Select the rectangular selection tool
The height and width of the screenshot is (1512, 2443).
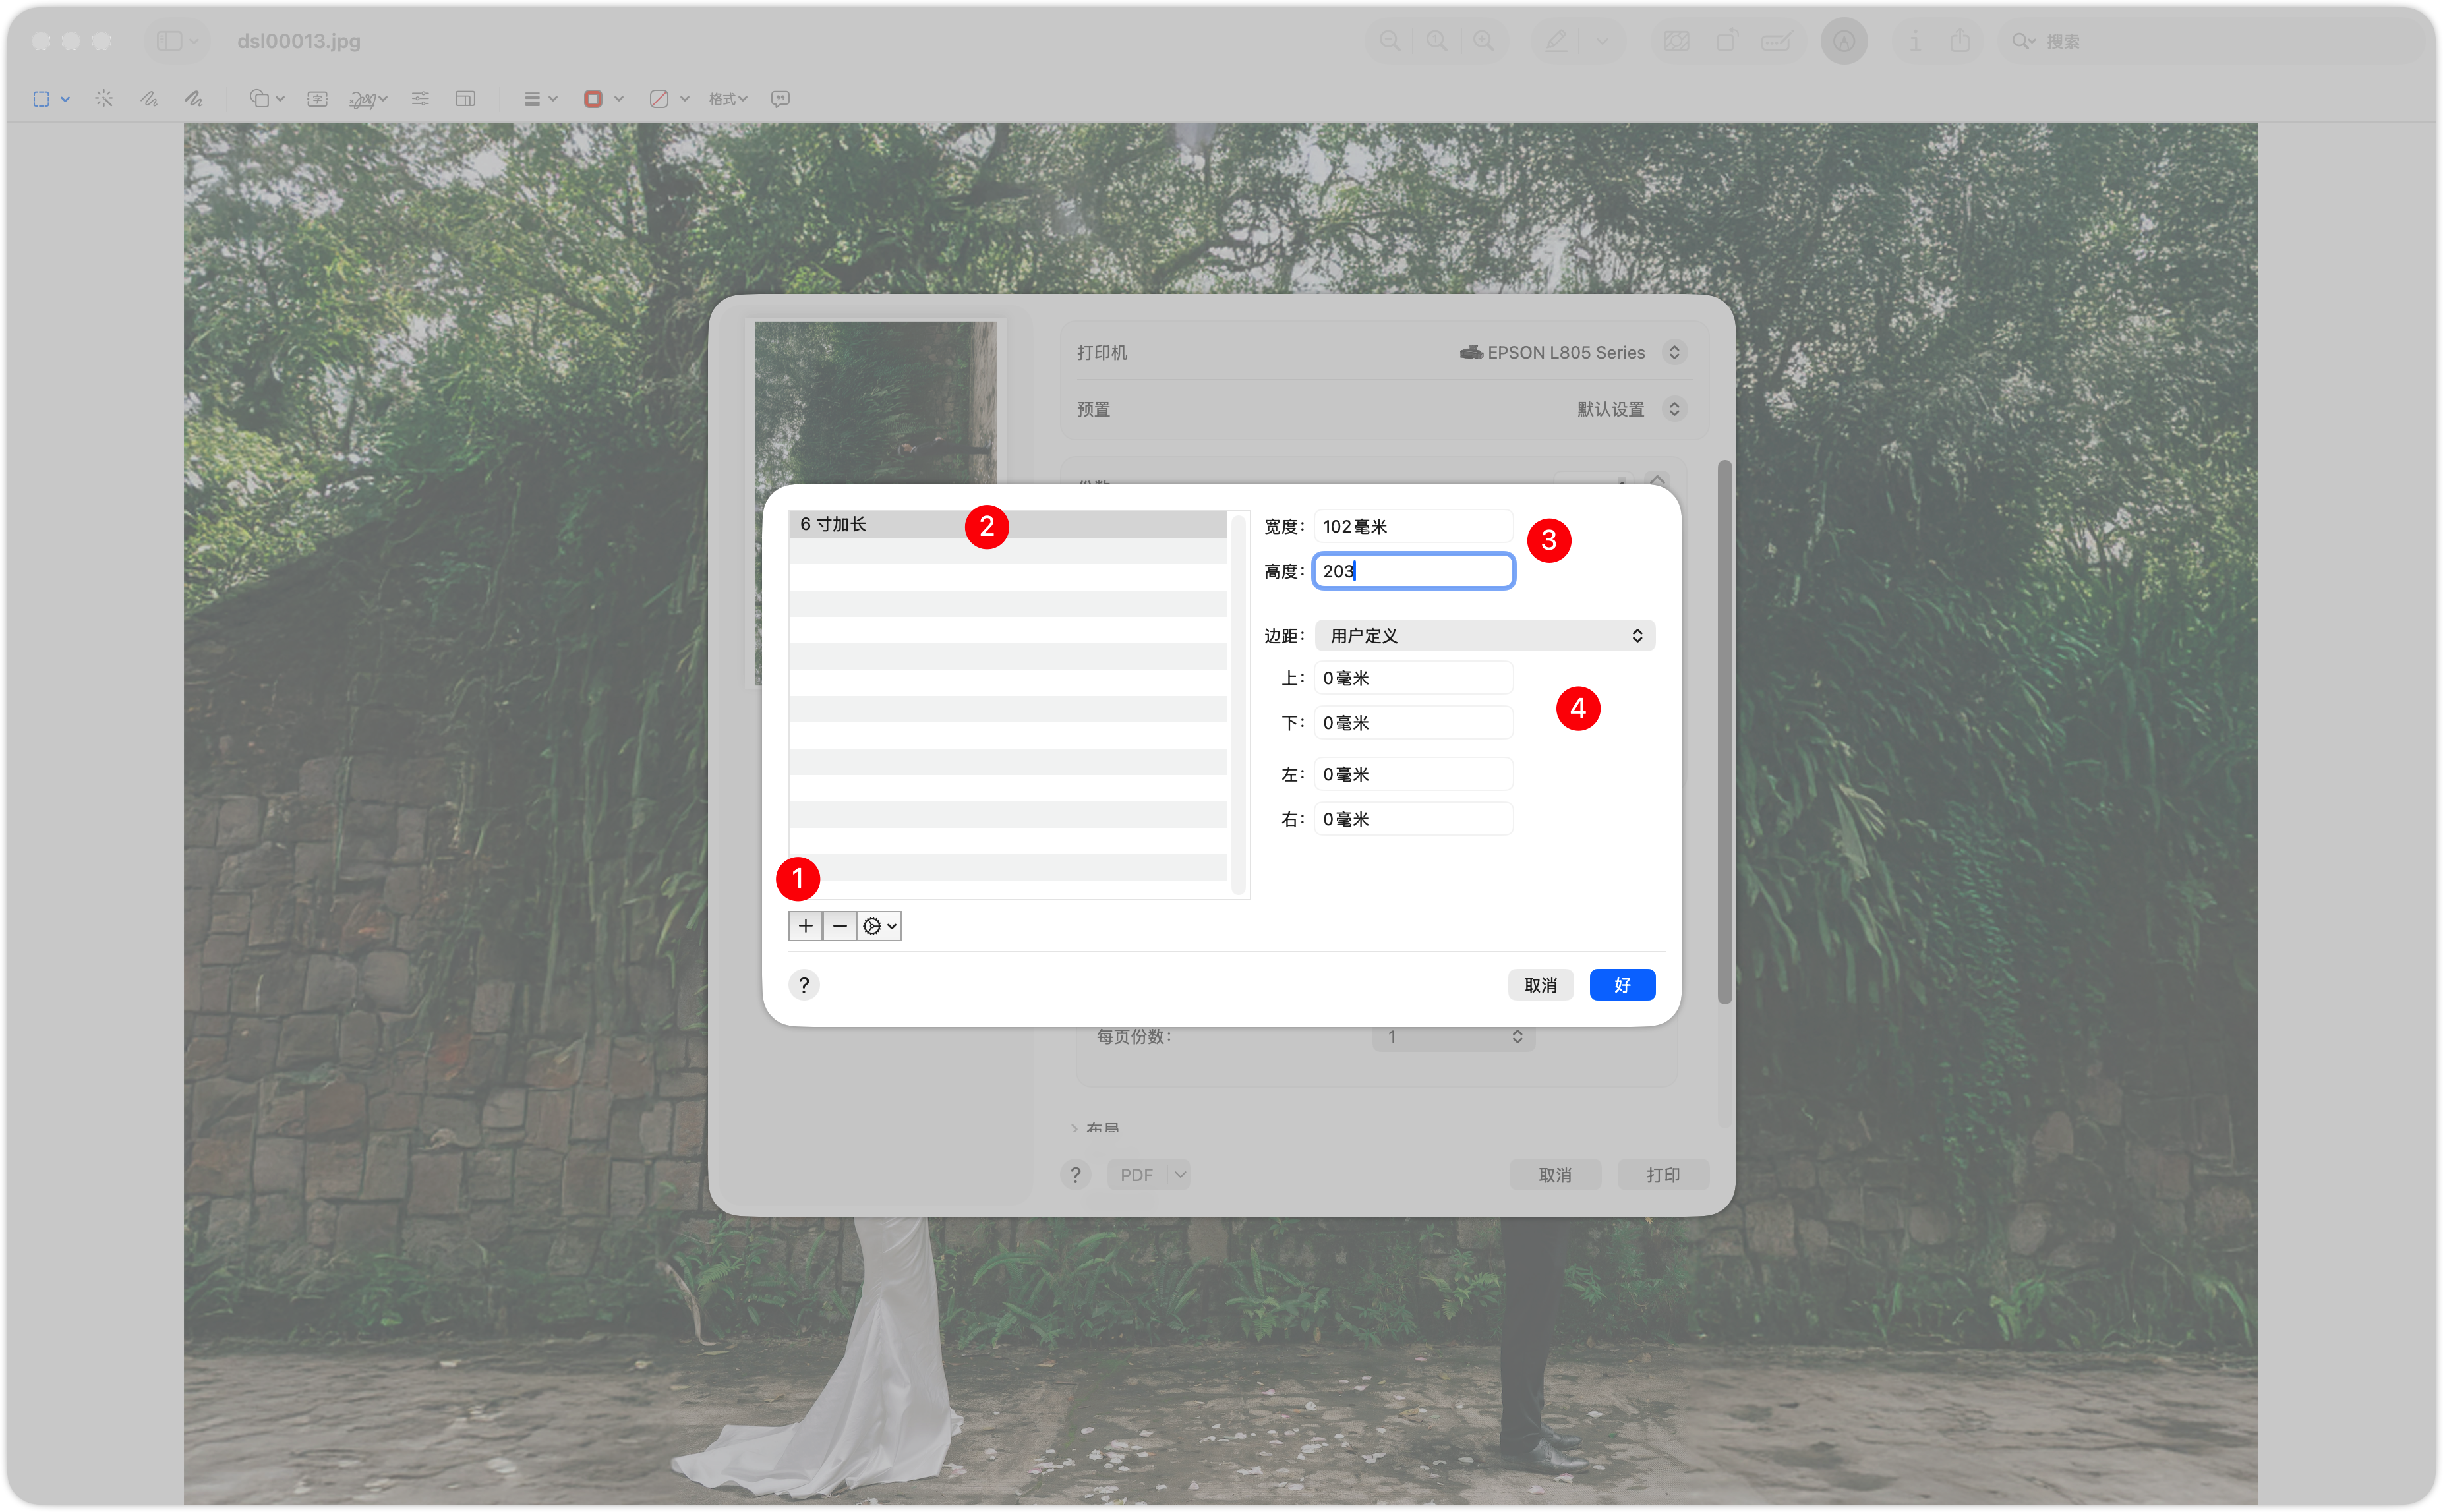tap(41, 99)
